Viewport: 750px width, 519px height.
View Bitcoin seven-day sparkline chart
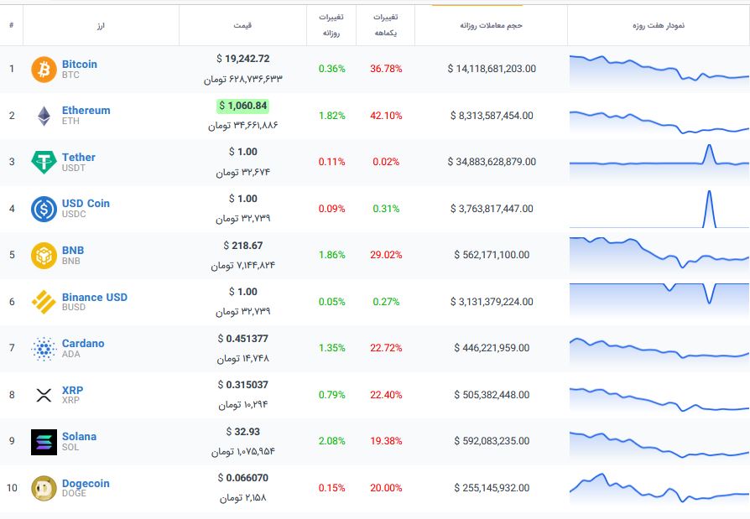click(x=659, y=70)
